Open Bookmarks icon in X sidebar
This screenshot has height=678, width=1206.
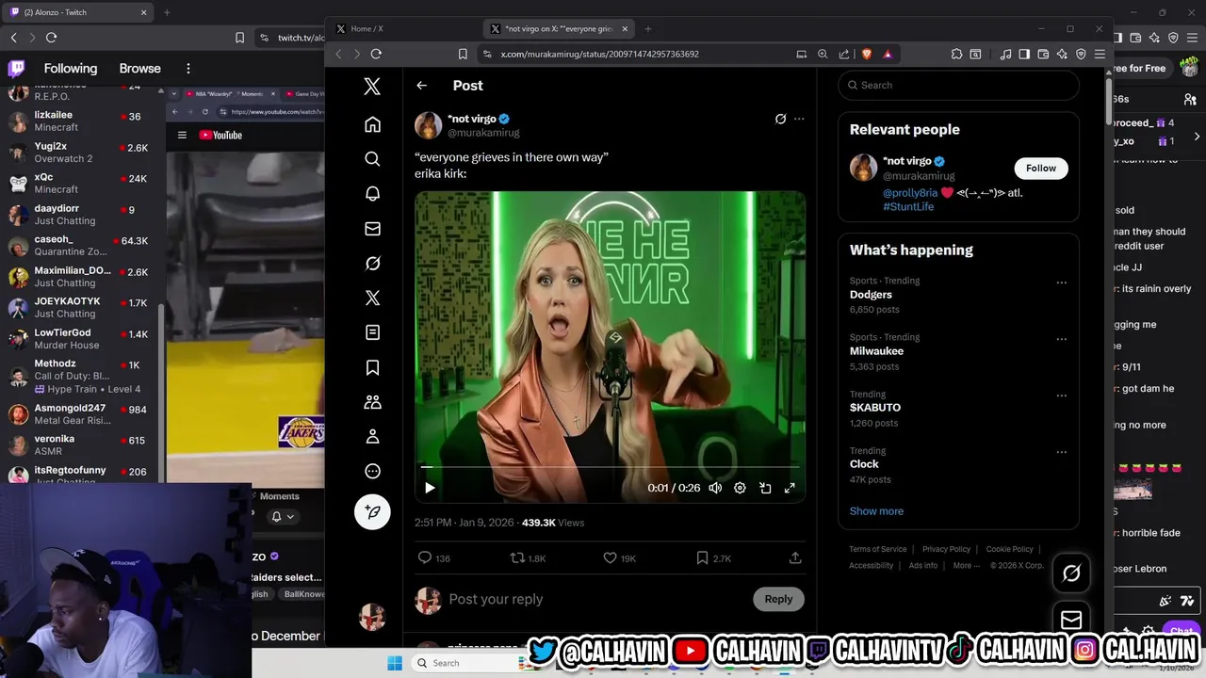[372, 367]
